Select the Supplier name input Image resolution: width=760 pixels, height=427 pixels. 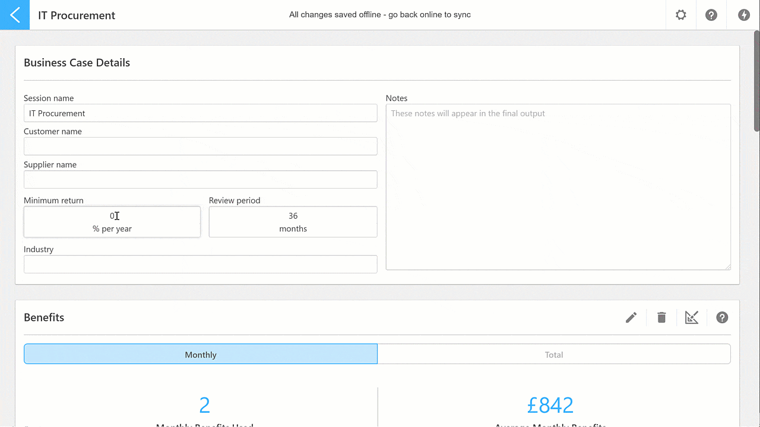(x=201, y=180)
